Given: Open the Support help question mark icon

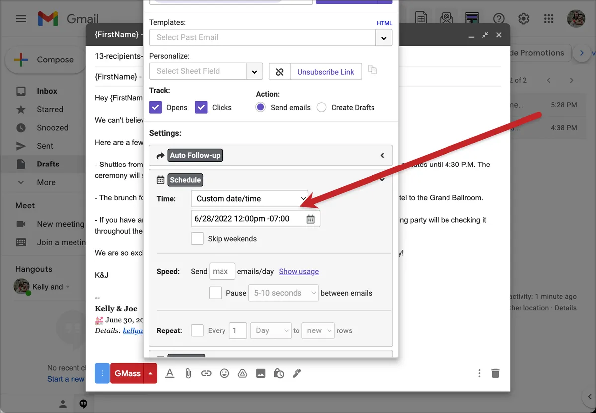Looking at the screenshot, I should (499, 19).
